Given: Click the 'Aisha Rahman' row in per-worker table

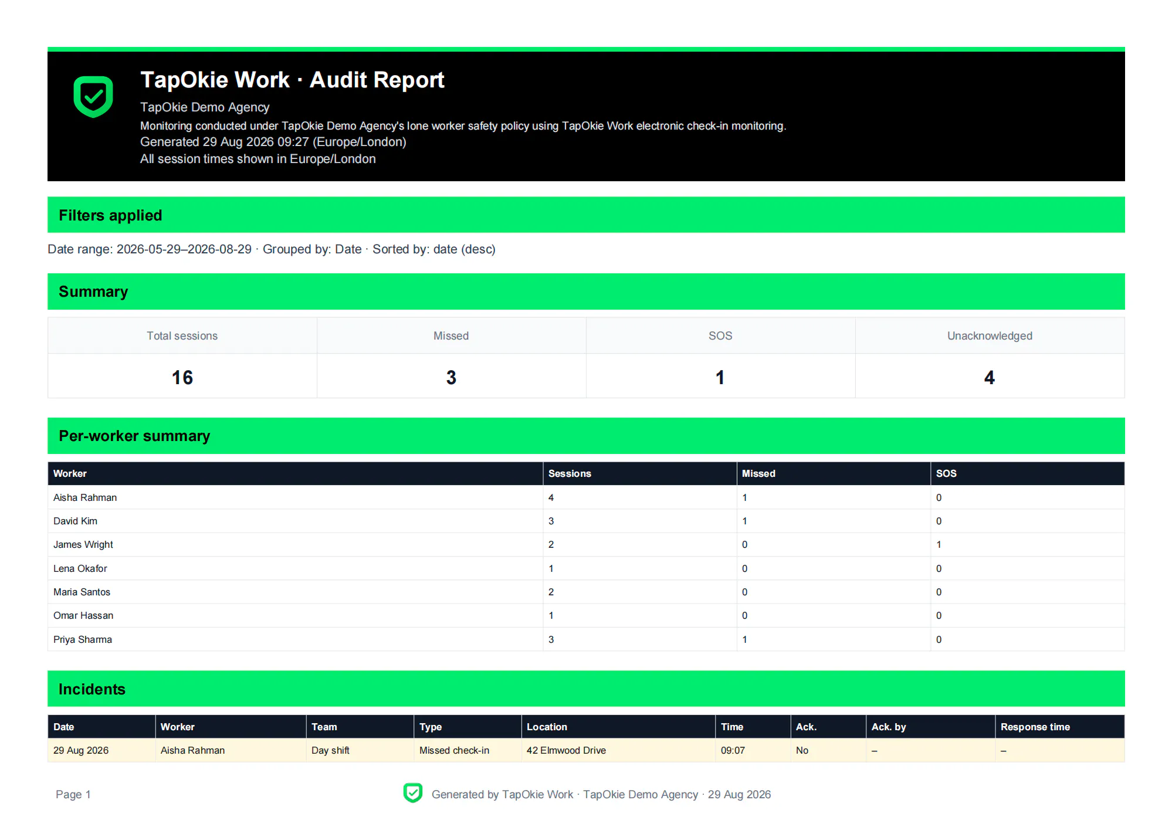Looking at the screenshot, I should [x=586, y=497].
